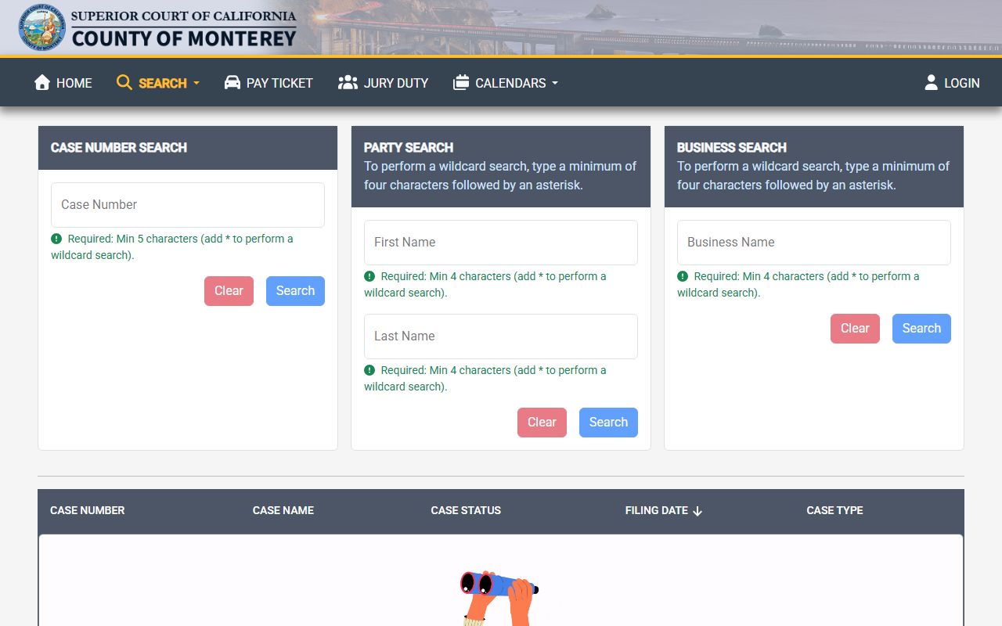
Task: Click the 'Min 5 characters' requirement hint
Action: (x=172, y=247)
